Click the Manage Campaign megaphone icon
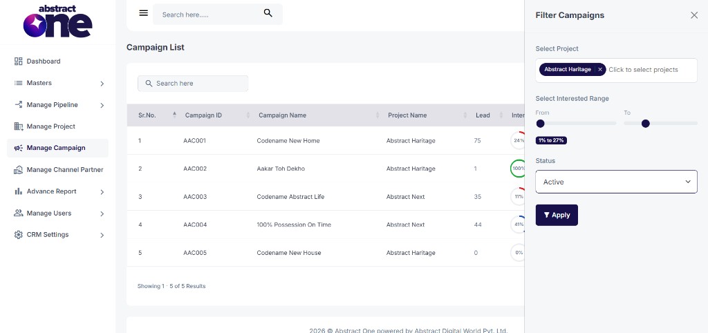 coord(19,148)
